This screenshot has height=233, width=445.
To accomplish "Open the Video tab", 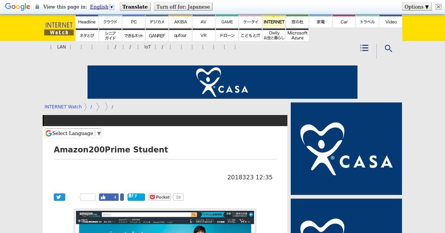I will click(391, 21).
